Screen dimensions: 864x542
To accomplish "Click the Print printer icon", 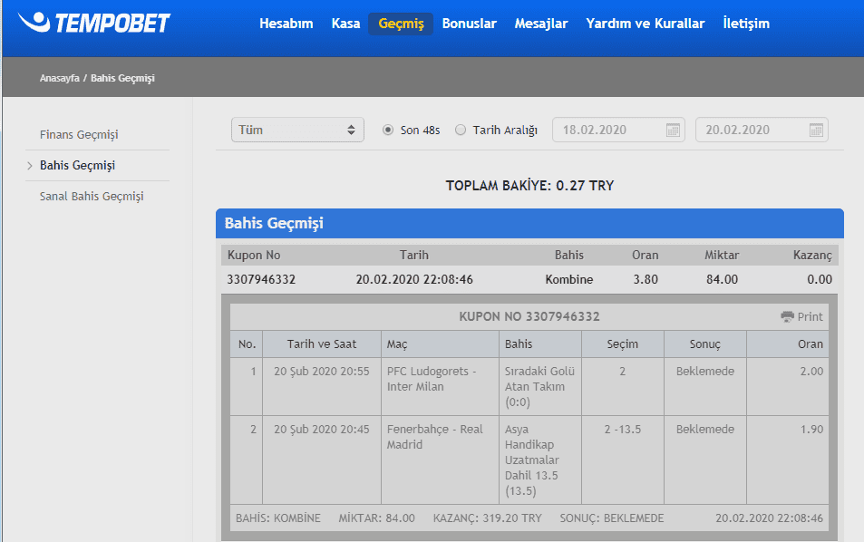I will (787, 316).
